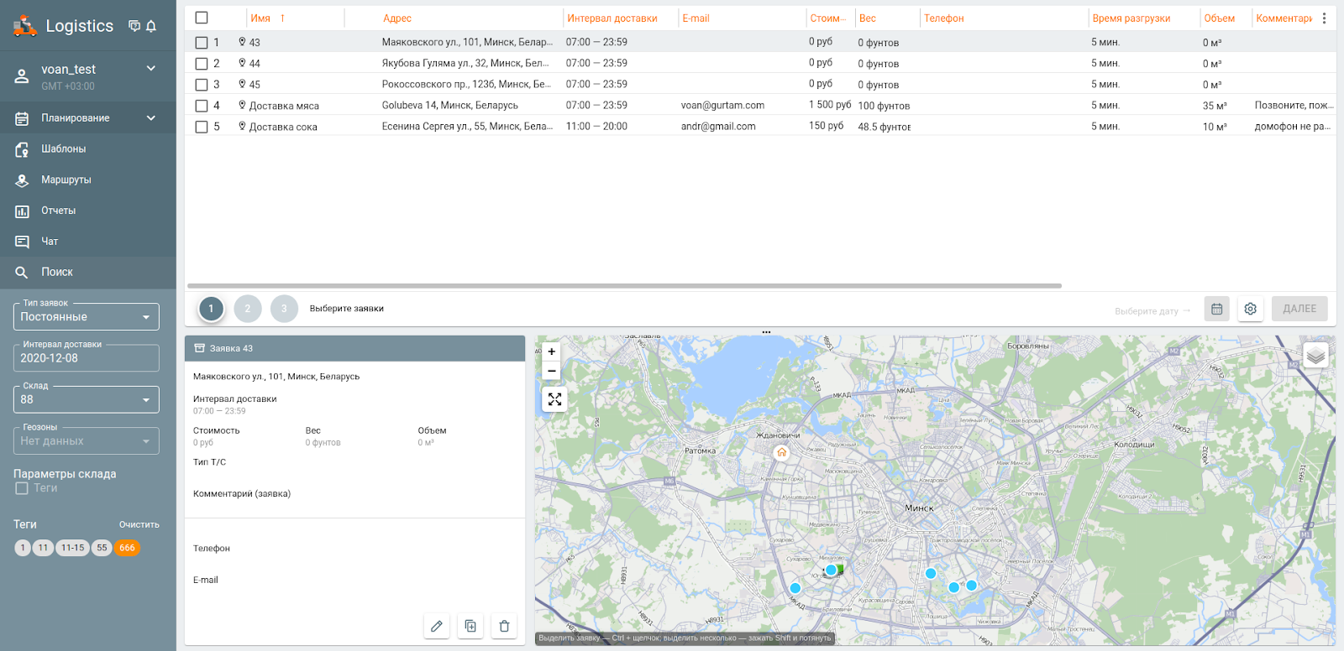Delete order 43 using the trash icon
The width and height of the screenshot is (1344, 651).
point(504,626)
